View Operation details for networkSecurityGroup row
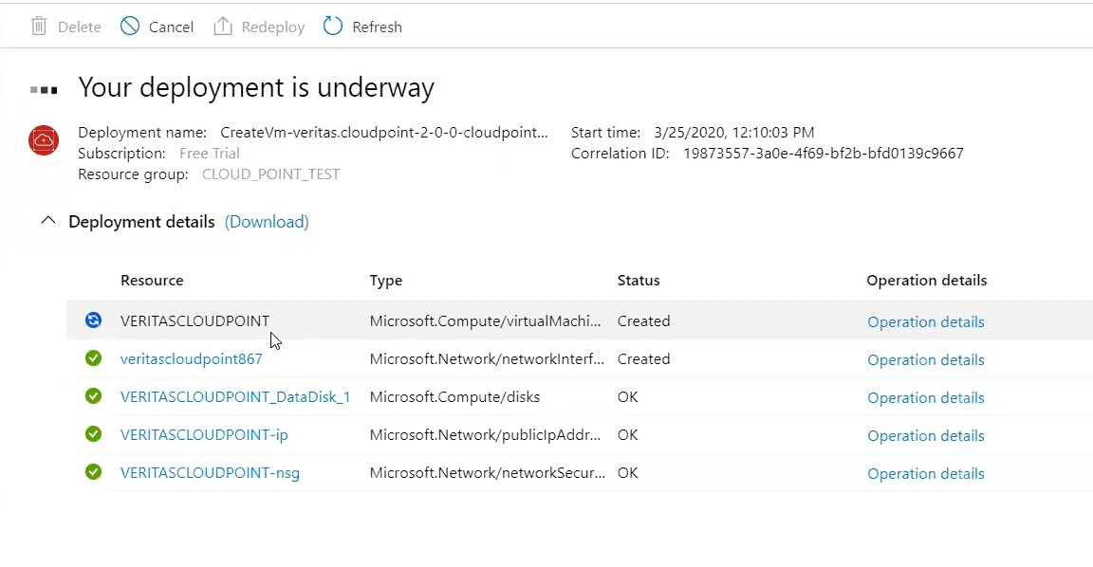1093x567 pixels. tap(926, 474)
